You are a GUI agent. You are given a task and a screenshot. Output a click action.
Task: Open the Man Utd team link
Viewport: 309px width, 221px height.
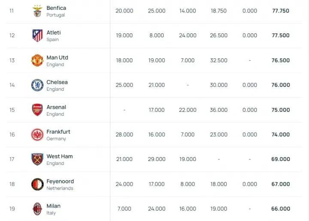click(57, 57)
